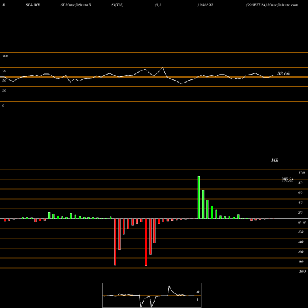
Task: Open the mini overview chart thumbnail
Action: click(152, 295)
